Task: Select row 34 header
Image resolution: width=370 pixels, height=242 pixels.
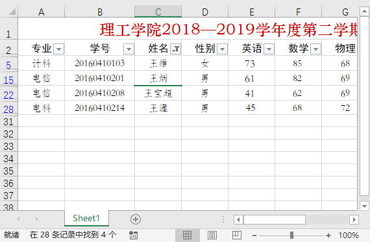Action: (8, 158)
